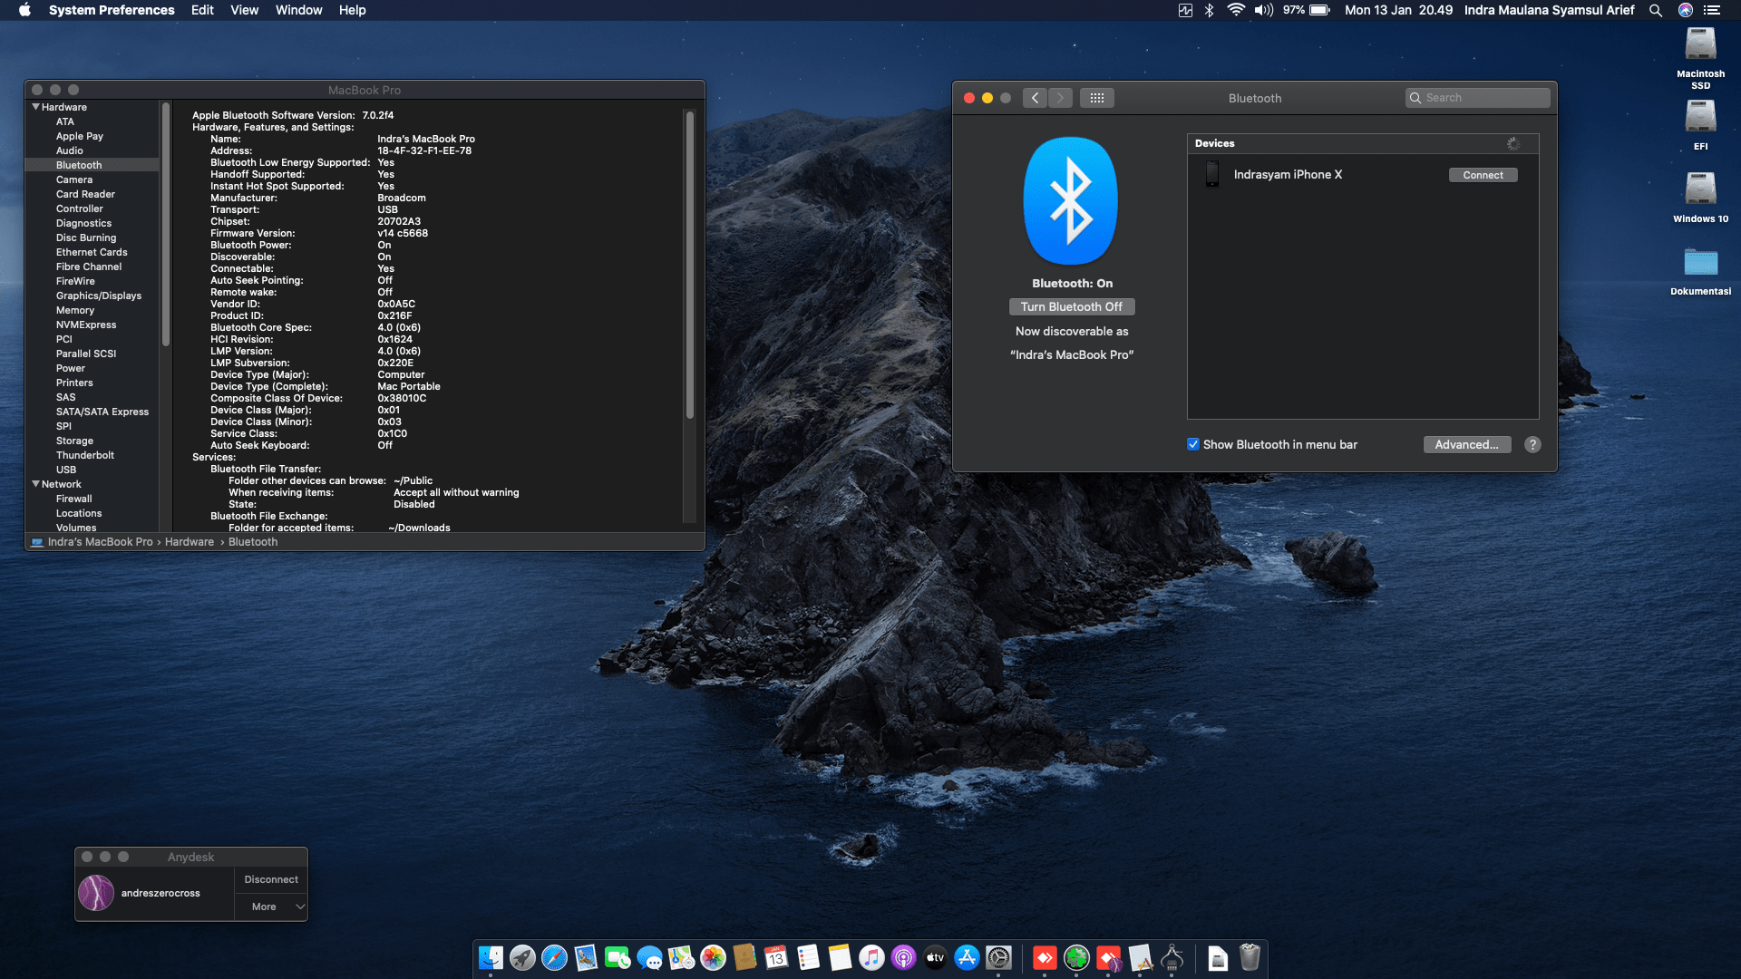Expand the More dropdown in Anydesk

tap(271, 906)
